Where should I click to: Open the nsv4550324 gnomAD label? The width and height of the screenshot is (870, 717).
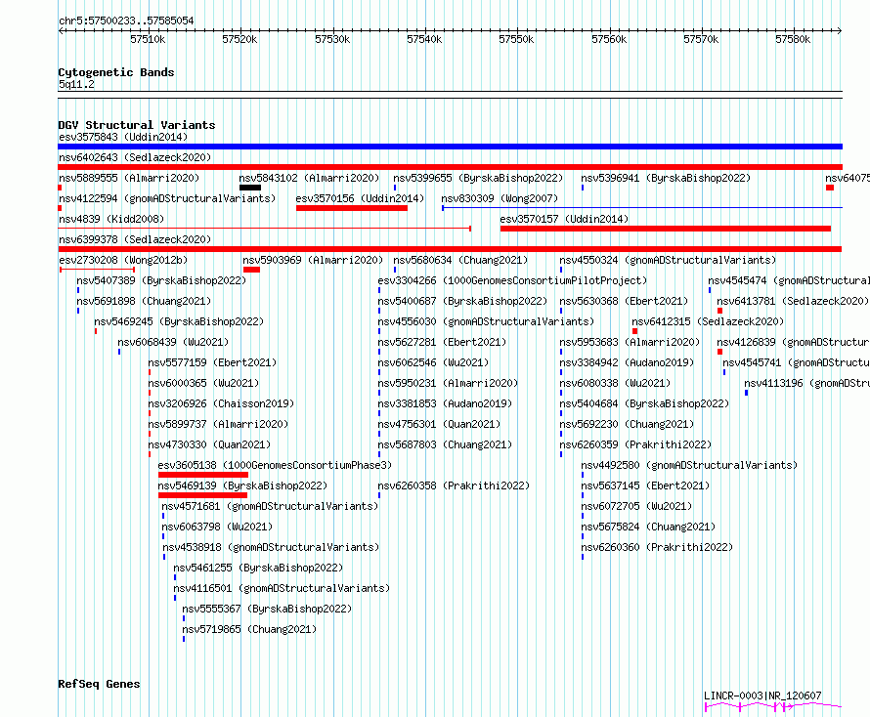pyautogui.click(x=668, y=260)
